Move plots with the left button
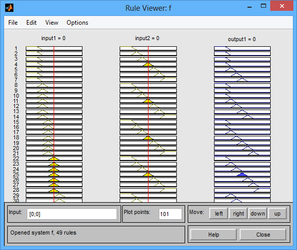297x250 pixels. 219,213
